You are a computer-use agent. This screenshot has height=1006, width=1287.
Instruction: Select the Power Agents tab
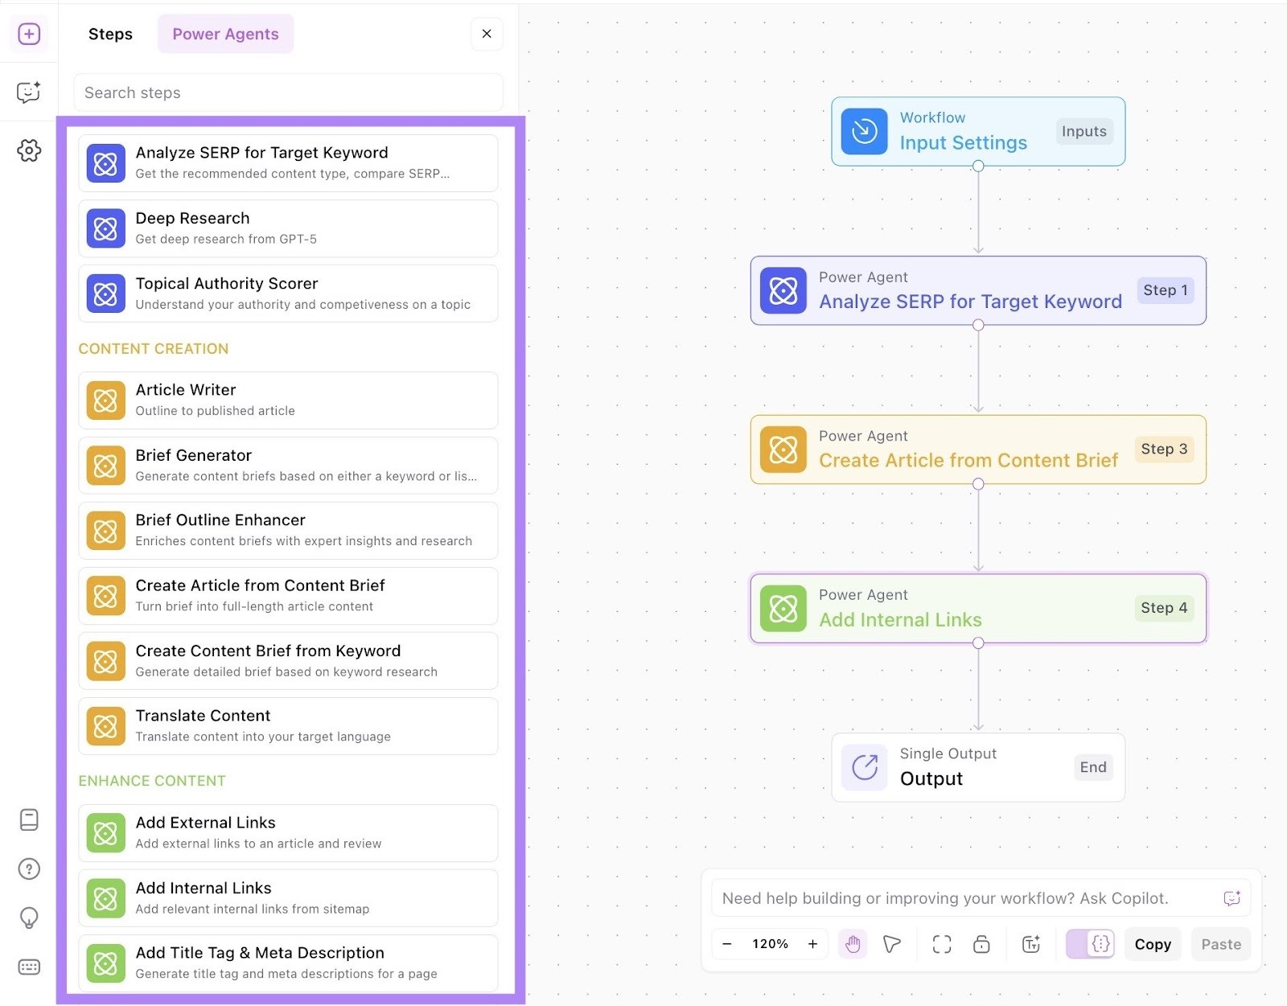[225, 34]
